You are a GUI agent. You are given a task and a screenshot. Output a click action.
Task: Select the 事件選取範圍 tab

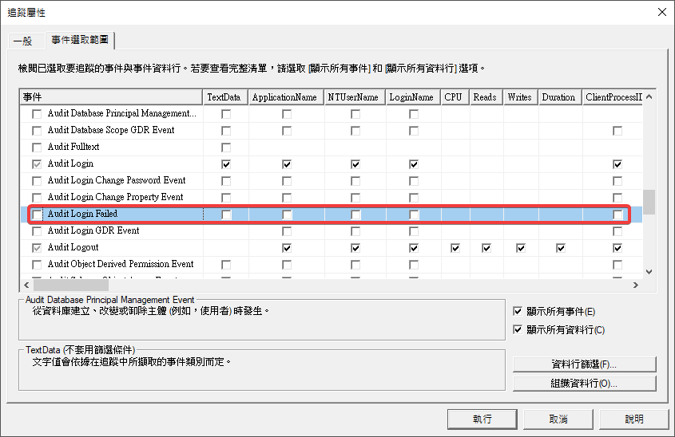[x=81, y=40]
